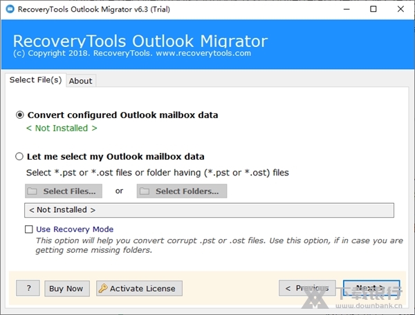
Task: Minimize the Outlook Migrator window
Action: [342, 9]
